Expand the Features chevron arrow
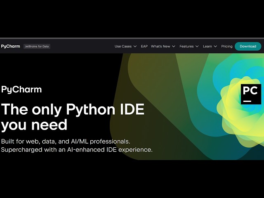This screenshot has width=264, height=198. tap(197, 46)
